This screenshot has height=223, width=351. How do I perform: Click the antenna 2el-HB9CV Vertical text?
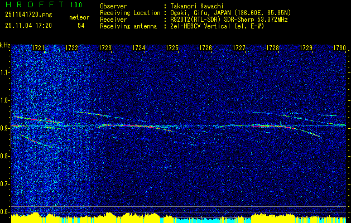216,26
